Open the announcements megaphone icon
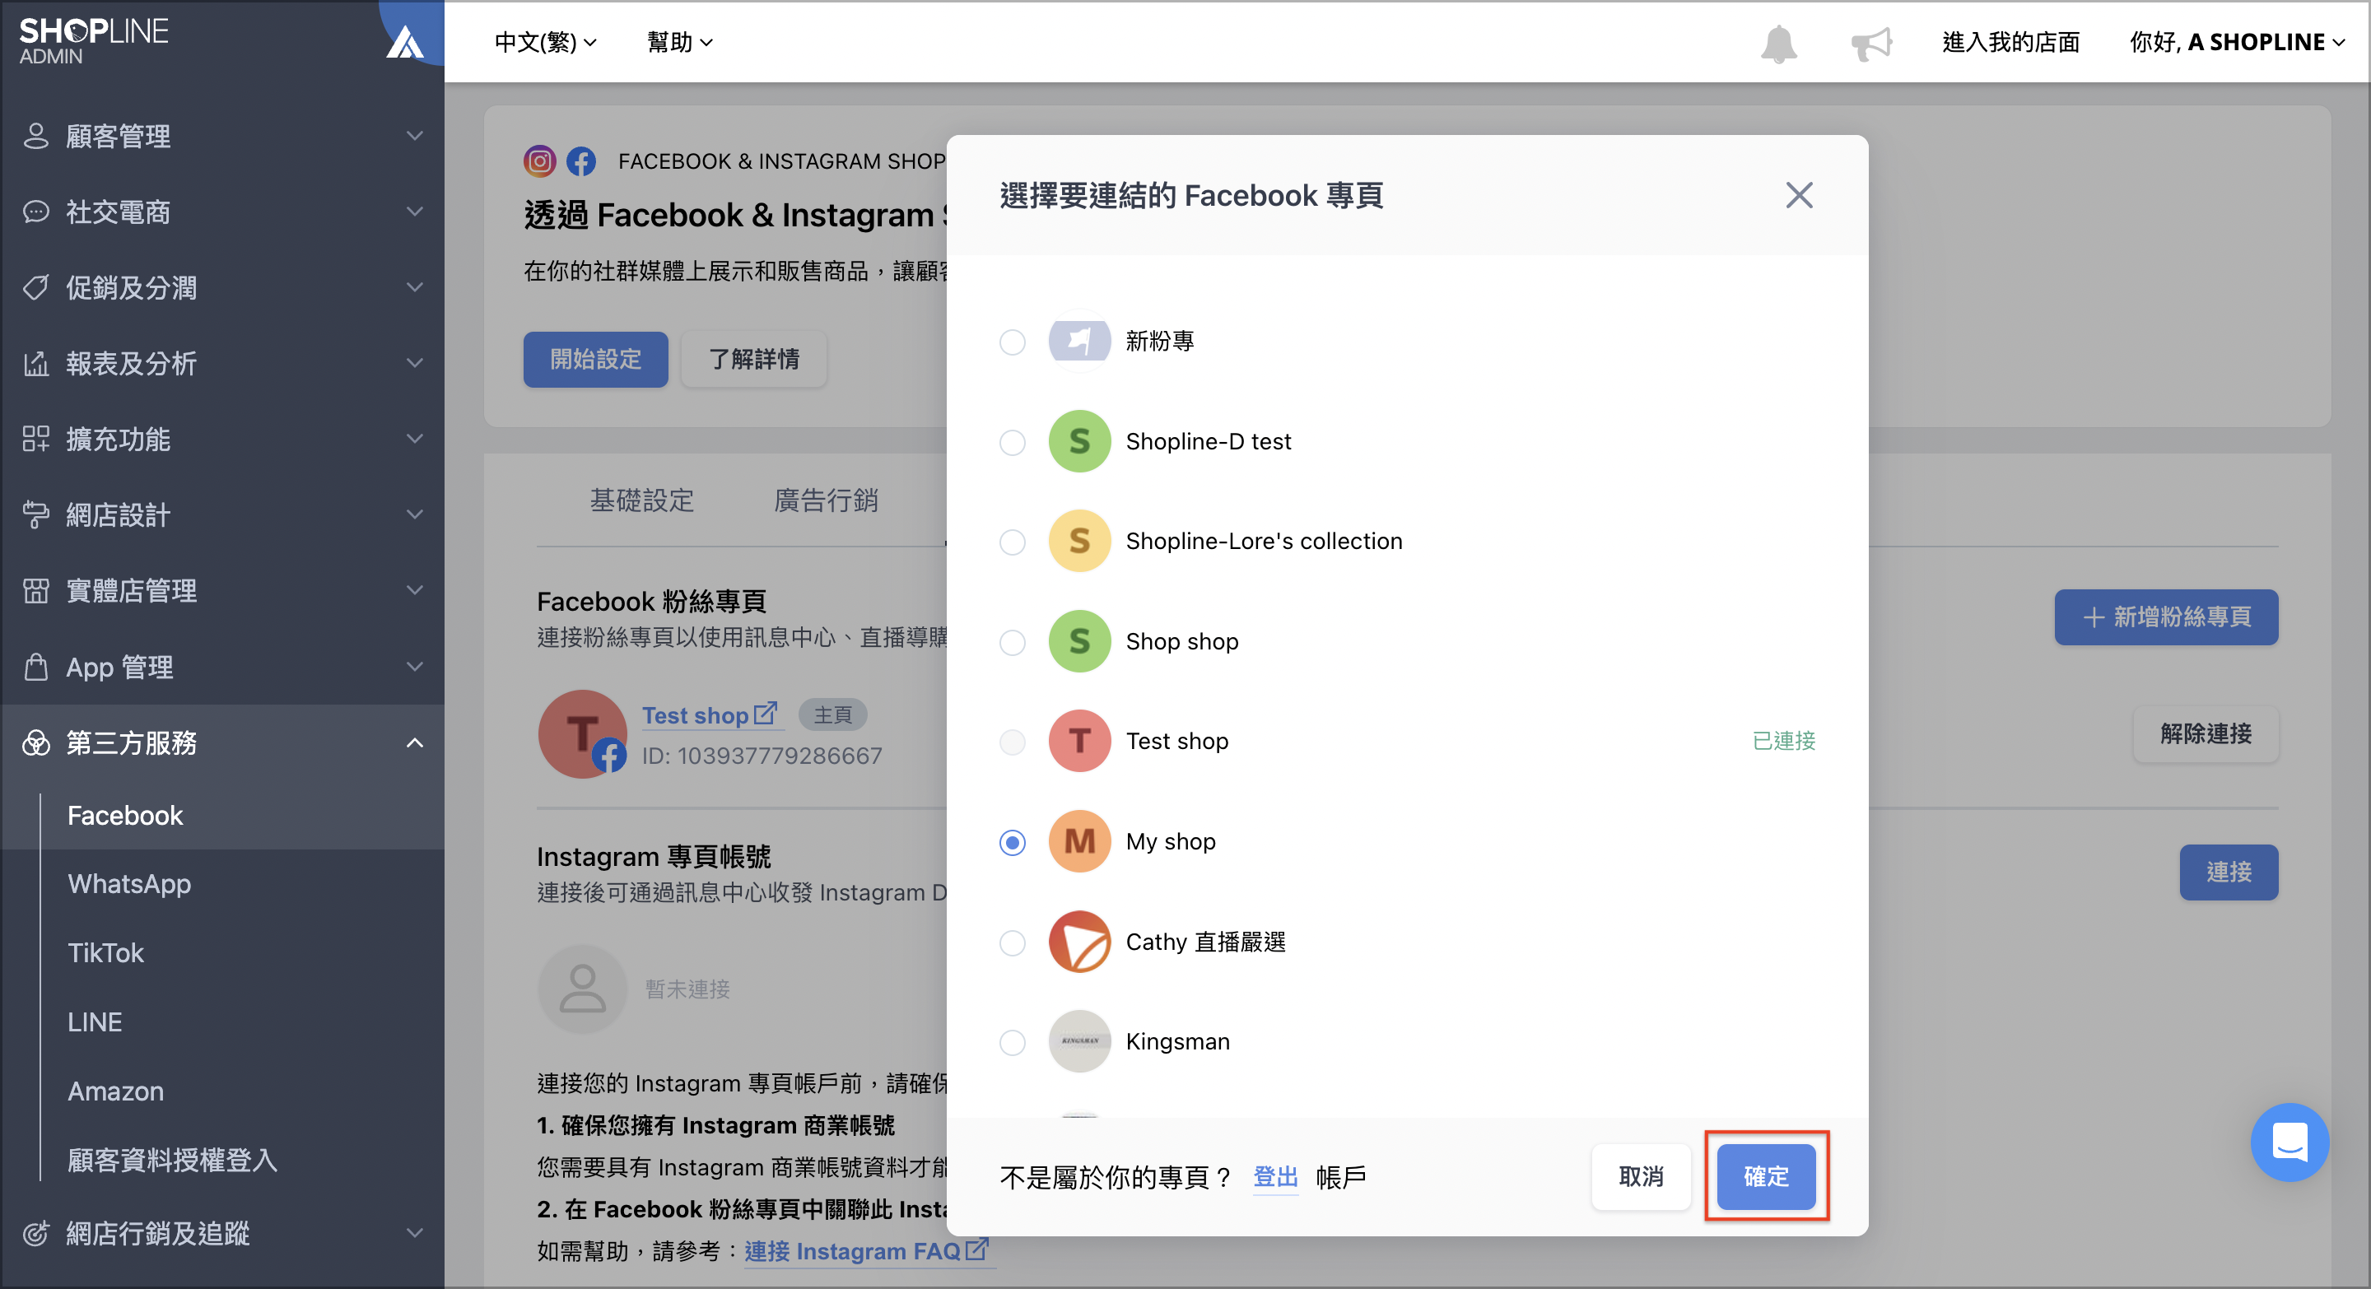The height and width of the screenshot is (1289, 2371). pyautogui.click(x=1871, y=44)
